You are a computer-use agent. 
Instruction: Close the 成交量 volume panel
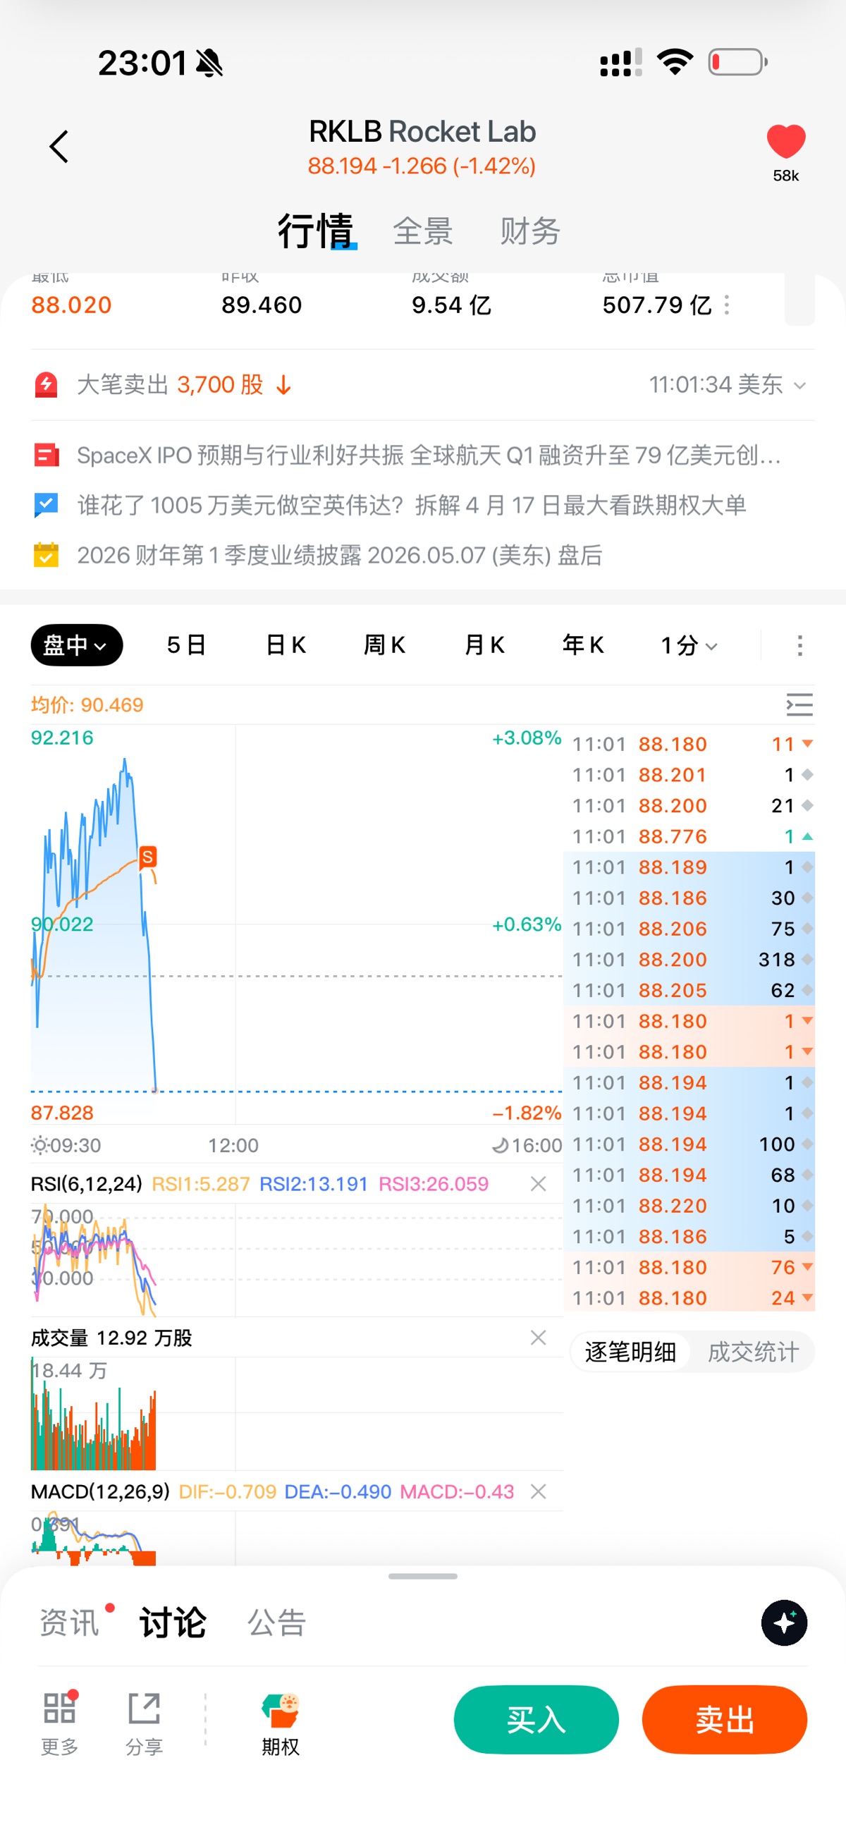point(539,1337)
